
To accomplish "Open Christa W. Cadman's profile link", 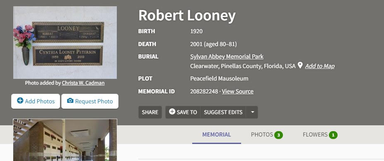I will [x=83, y=83].
